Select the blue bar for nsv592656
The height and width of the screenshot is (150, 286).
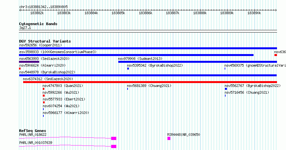(148, 48)
